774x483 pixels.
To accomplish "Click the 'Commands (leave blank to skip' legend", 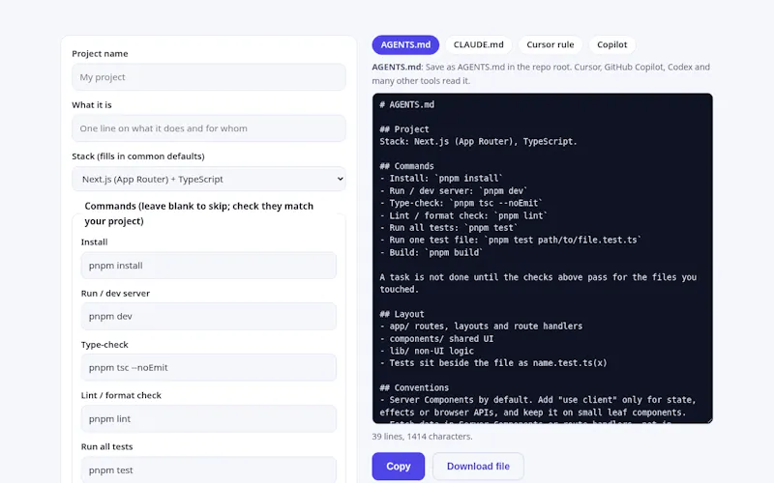I will (x=199, y=213).
